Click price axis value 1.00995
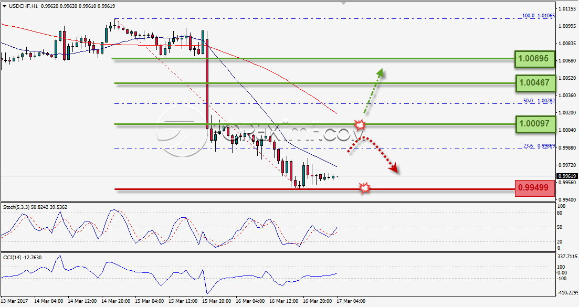The width and height of the screenshot is (579, 307). click(x=567, y=26)
